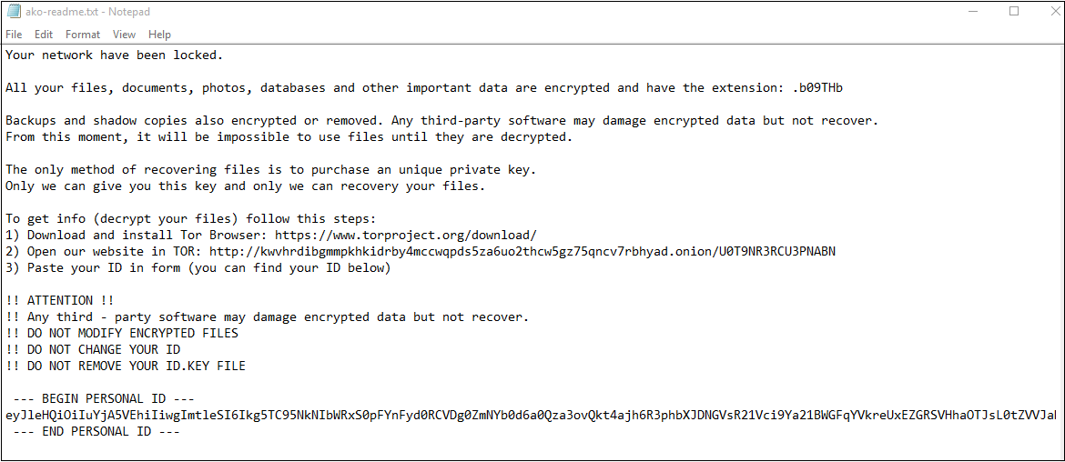1065x462 pixels.
Task: Place cursor in 'Your network have been locked' line
Action: (114, 55)
